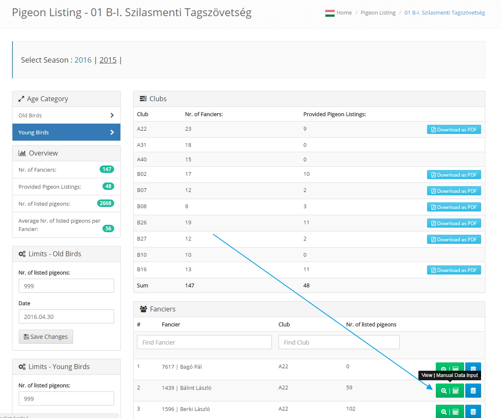Open View/Manual Data Input for Bálint László
This screenshot has width=501, height=418.
click(450, 391)
